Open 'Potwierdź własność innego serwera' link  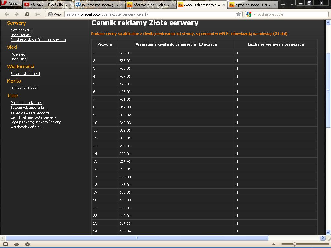point(38,40)
